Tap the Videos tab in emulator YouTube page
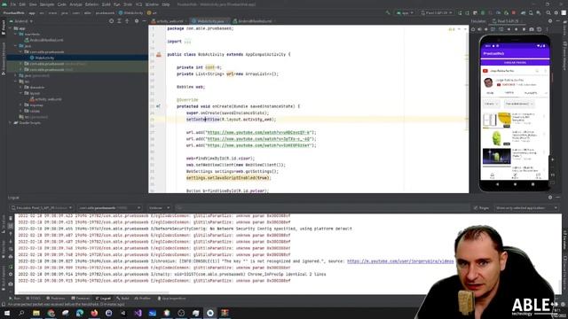 click(x=509, y=93)
